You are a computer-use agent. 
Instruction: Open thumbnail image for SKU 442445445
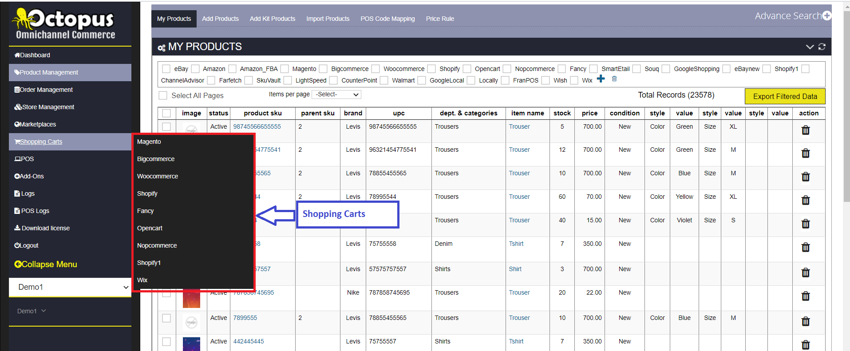click(x=191, y=344)
